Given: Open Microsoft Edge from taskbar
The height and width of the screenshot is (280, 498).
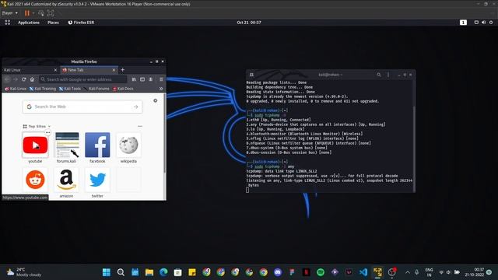Looking at the screenshot, I should click(163, 272).
